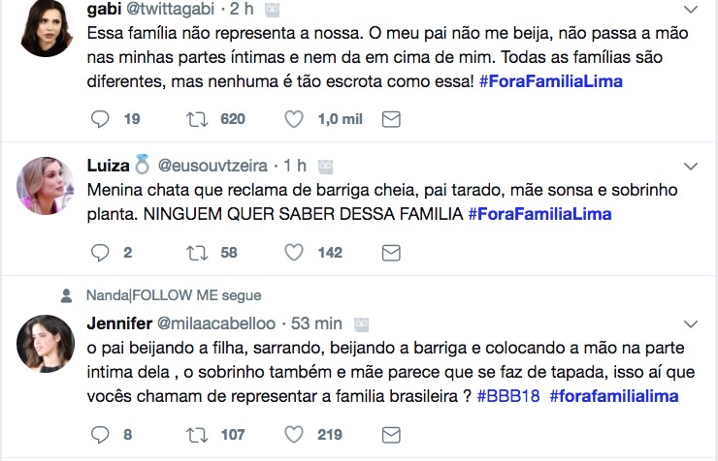Open the dropdown arrow on Jennifer's tweet
Screen dimensions: 718x461
tap(690, 323)
